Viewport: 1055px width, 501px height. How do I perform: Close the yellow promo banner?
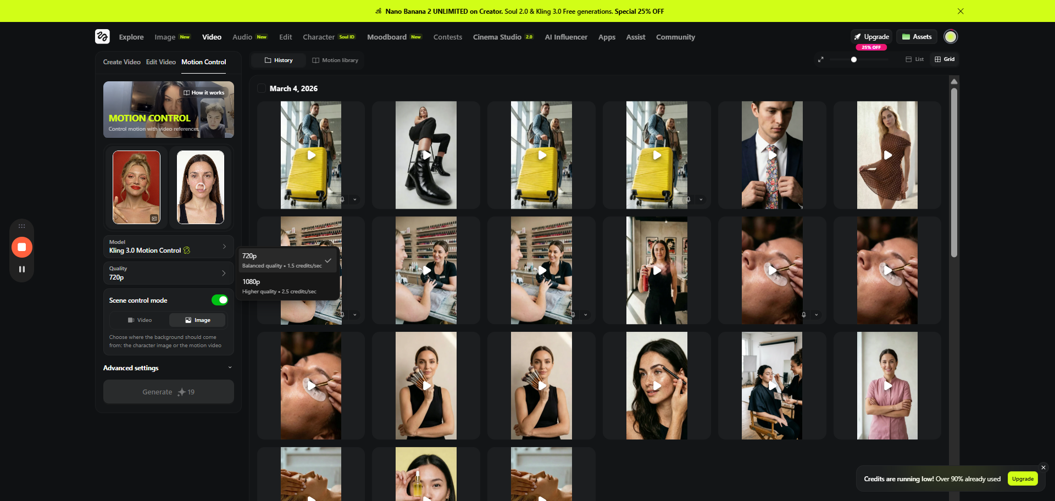click(960, 11)
